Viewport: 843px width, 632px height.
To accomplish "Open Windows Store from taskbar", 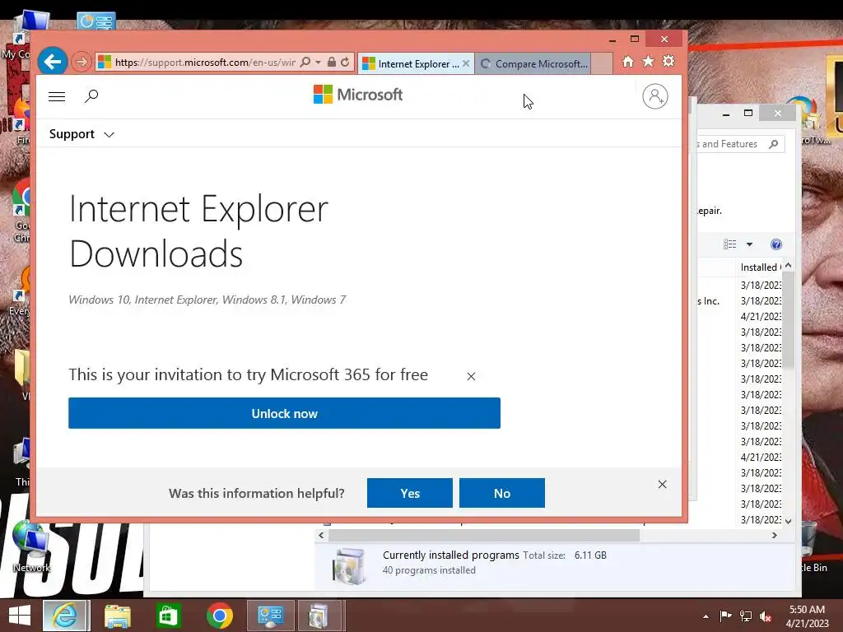I will pyautogui.click(x=168, y=616).
